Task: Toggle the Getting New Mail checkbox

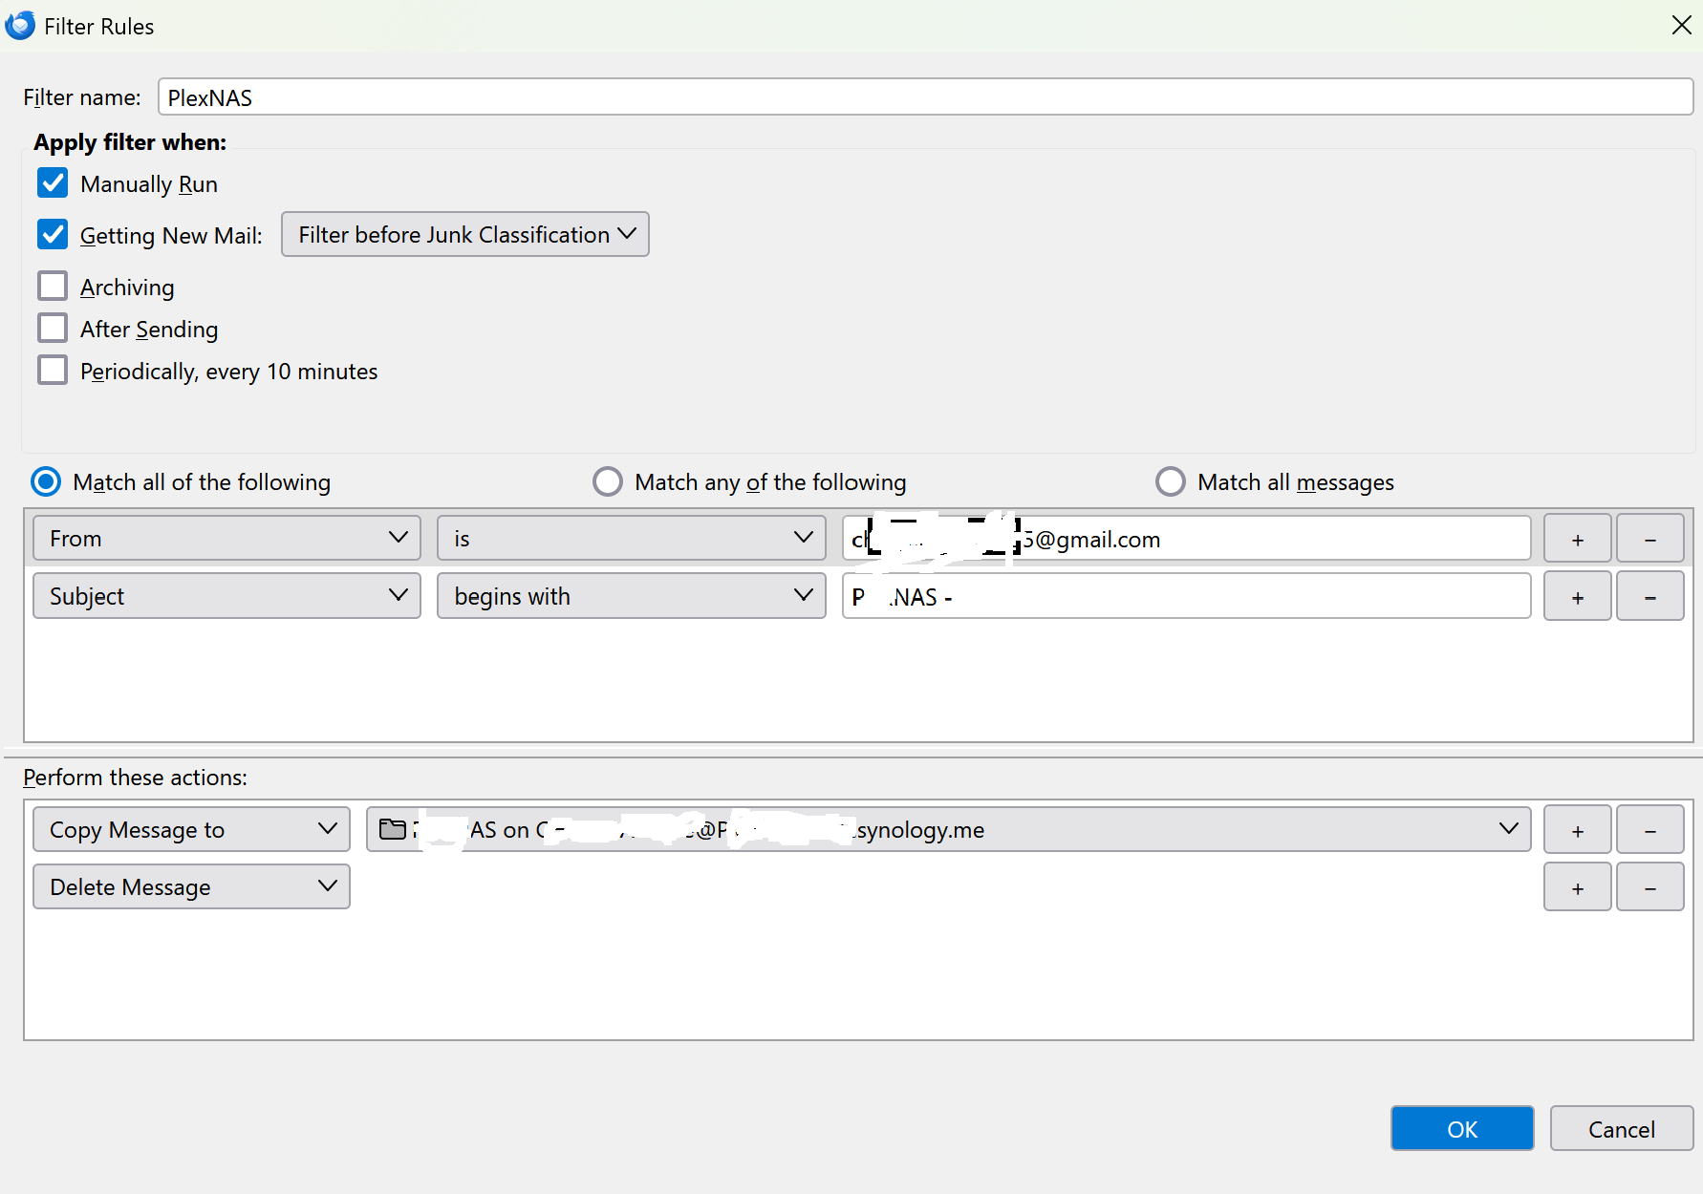Action: (x=53, y=234)
